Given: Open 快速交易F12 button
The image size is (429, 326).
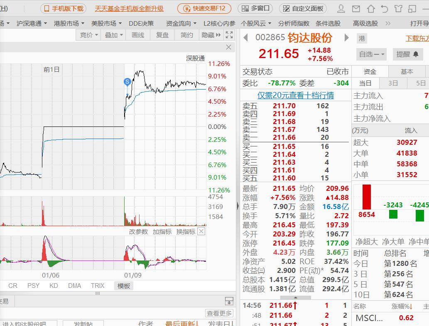Looking at the screenshot, I should point(204,8).
